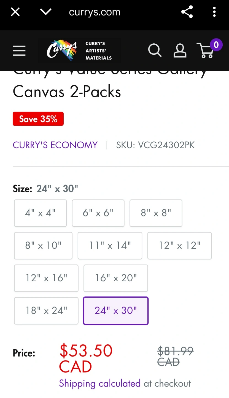Tap the Curry's Artists' Materials logo
The height and width of the screenshot is (398, 229).
pos(79,51)
